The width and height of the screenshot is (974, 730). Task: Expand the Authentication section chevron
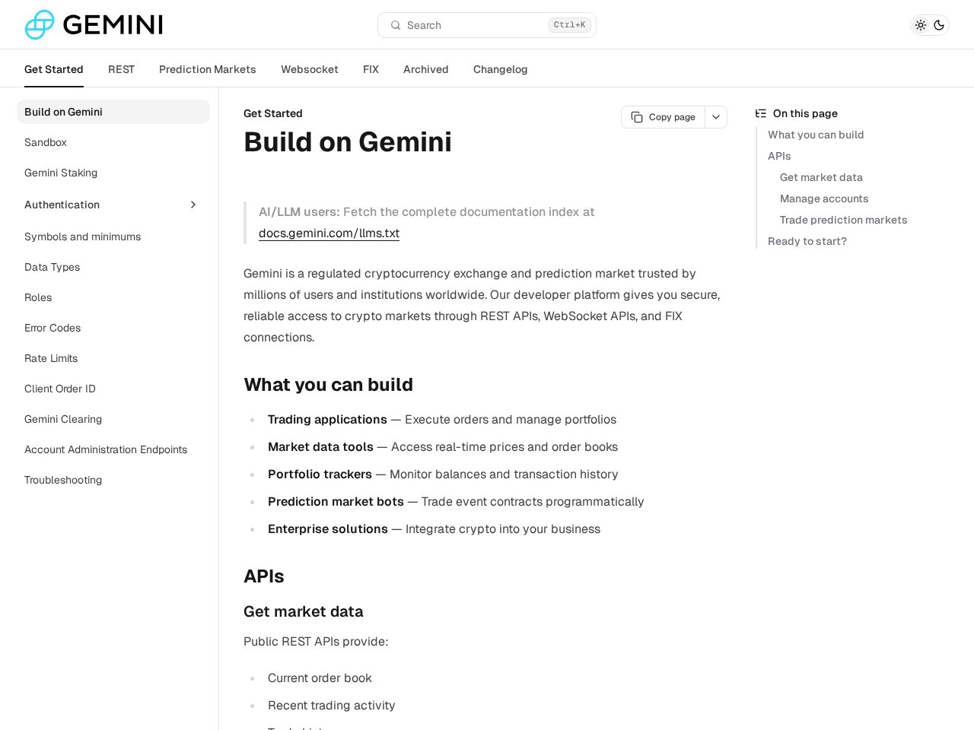click(x=193, y=205)
